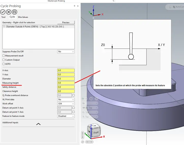The image size is (184, 145).
Task: Enable Datum set point X-Axis checkbox
Action: pyautogui.click(x=73, y=108)
